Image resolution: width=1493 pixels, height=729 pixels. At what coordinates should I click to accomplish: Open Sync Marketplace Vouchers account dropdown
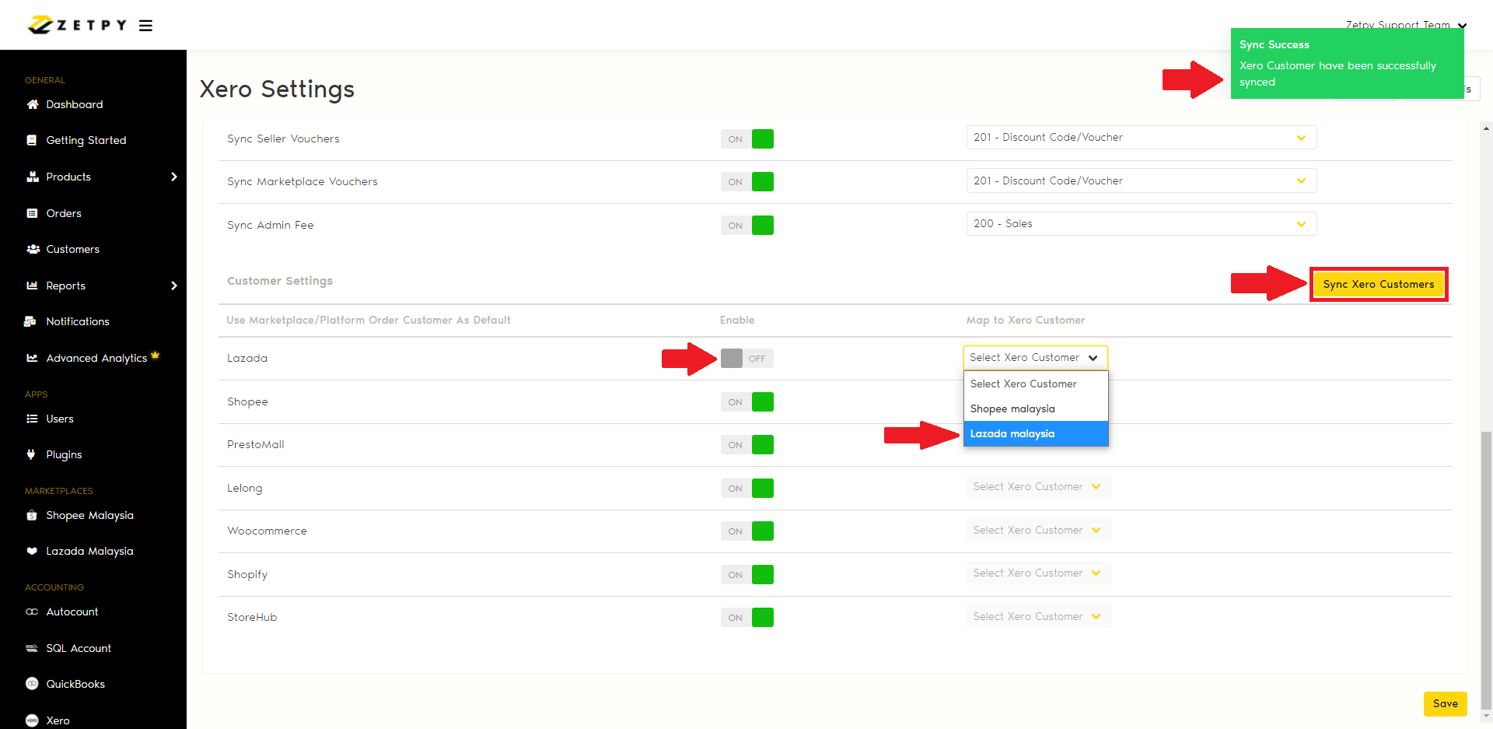tap(1141, 180)
